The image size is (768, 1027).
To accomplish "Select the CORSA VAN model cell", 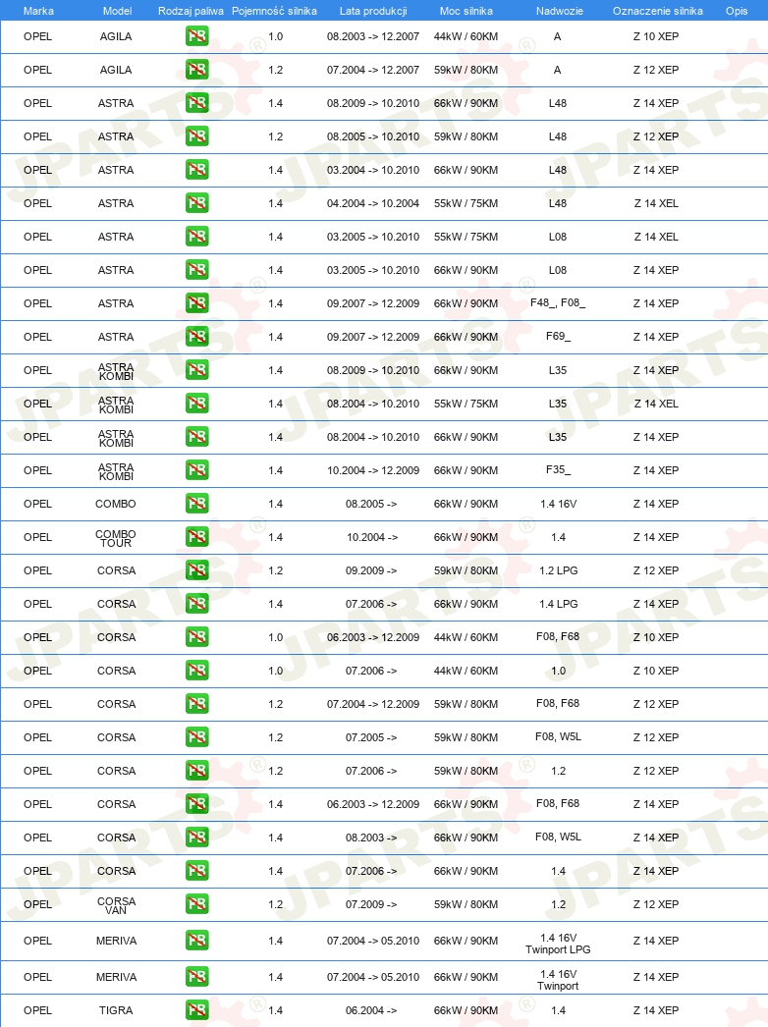I will click(117, 905).
